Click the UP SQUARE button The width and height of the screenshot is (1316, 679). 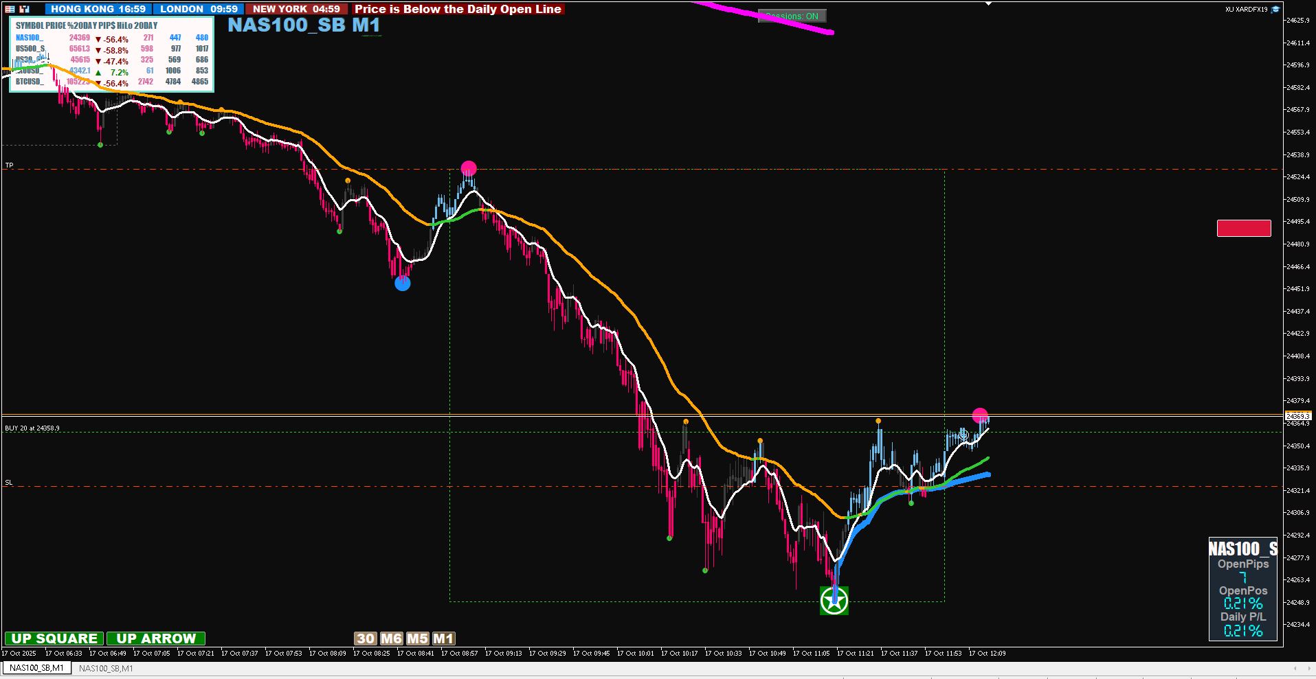tap(54, 638)
